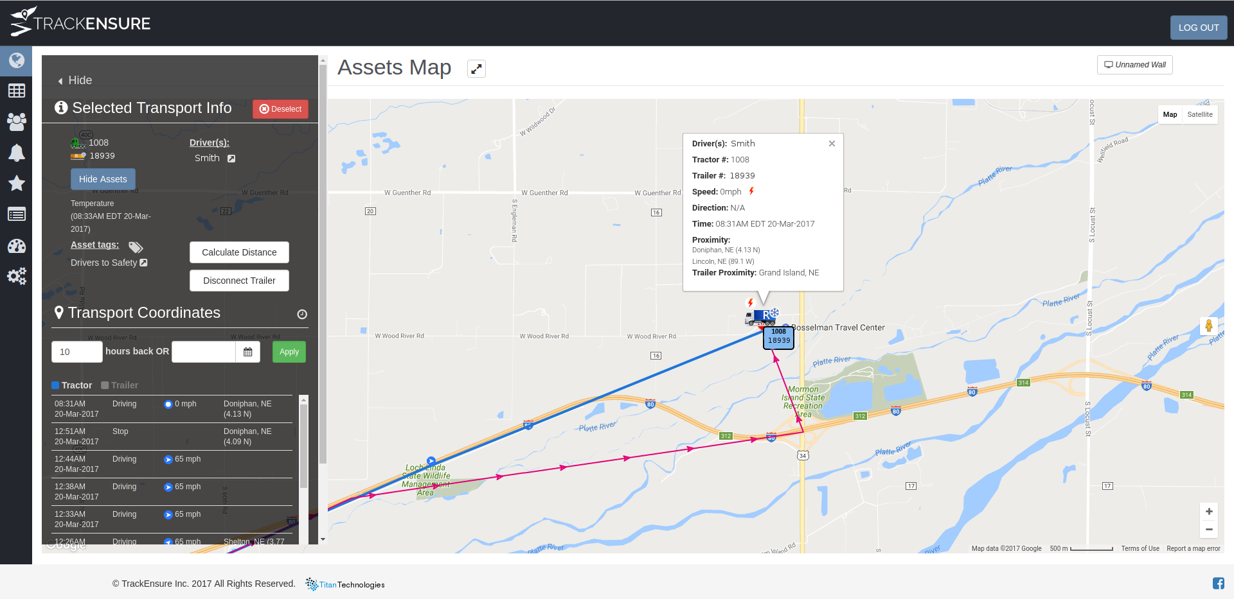Toggle the Trailer checkbox
The height and width of the screenshot is (599, 1234).
pos(105,385)
